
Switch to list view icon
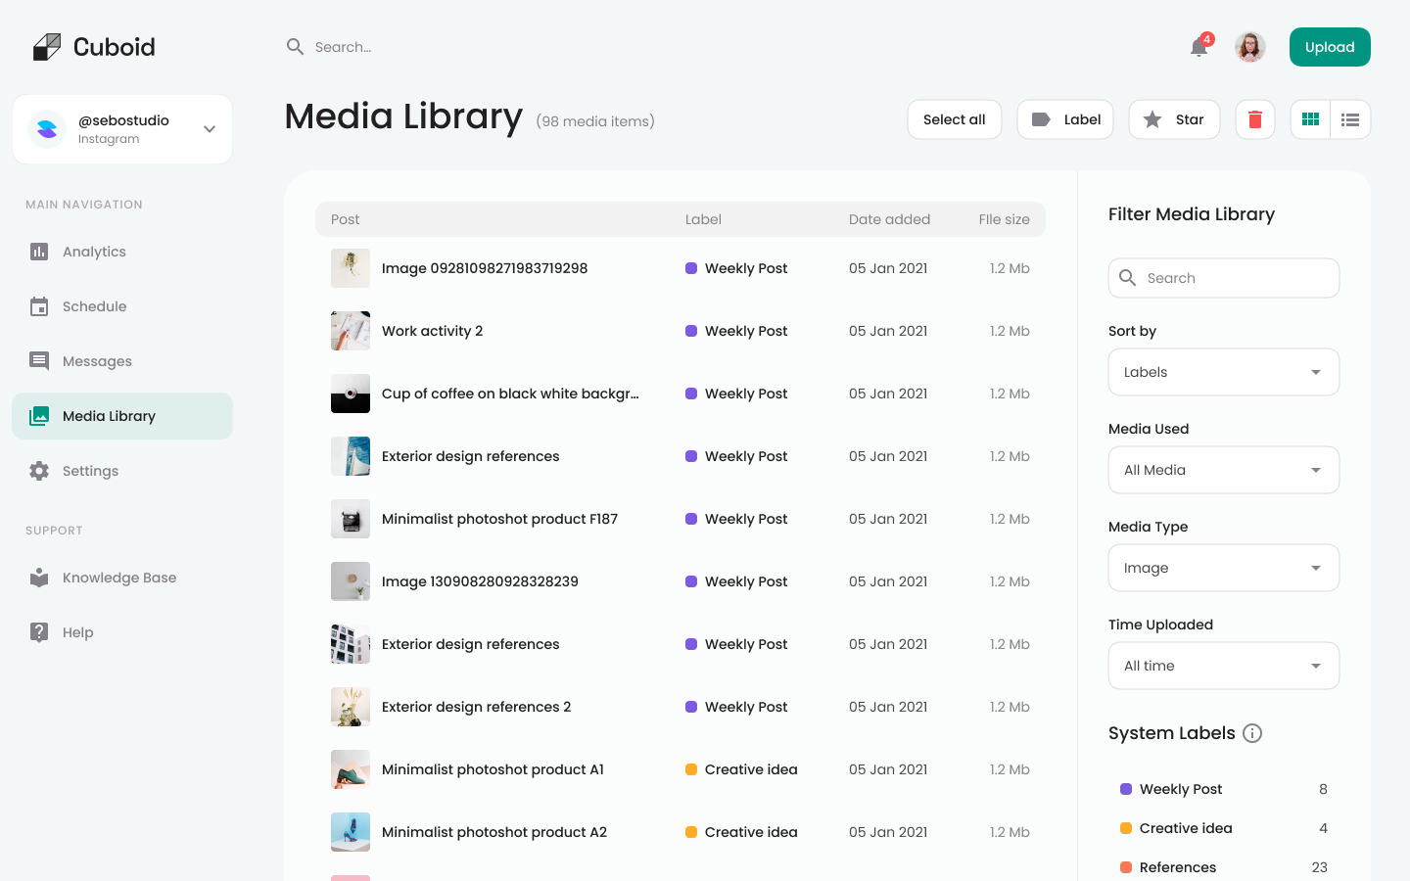[x=1350, y=118]
